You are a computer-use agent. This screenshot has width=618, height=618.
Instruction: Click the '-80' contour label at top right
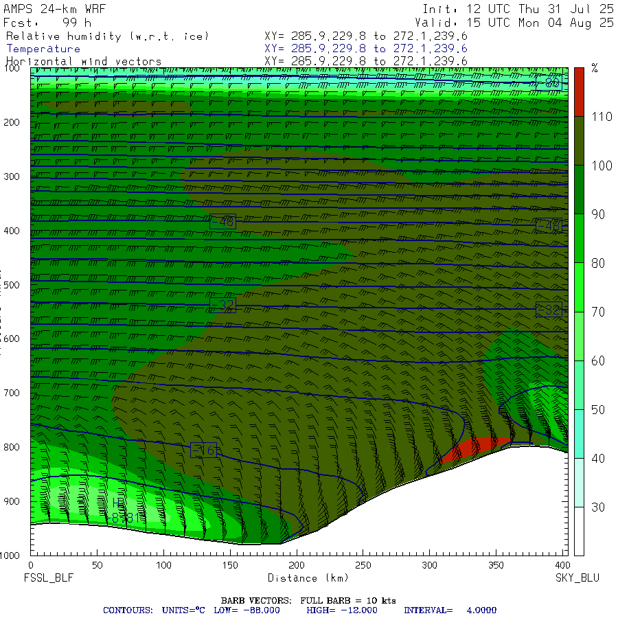(x=549, y=83)
